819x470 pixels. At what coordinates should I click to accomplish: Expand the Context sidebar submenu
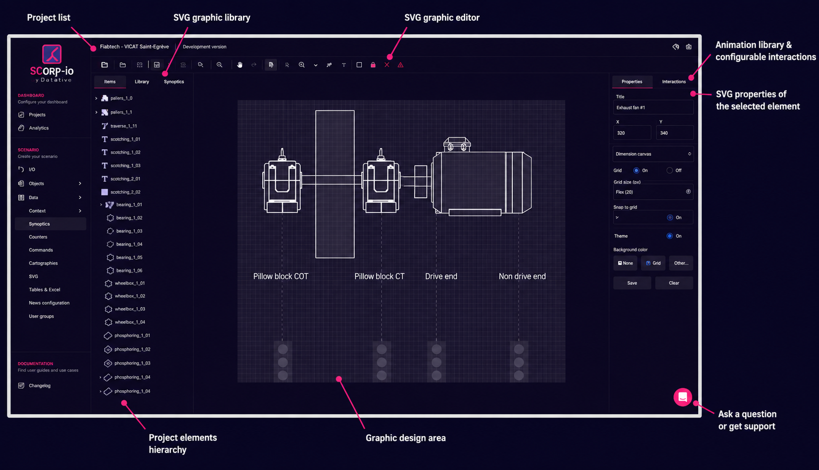[80, 211]
